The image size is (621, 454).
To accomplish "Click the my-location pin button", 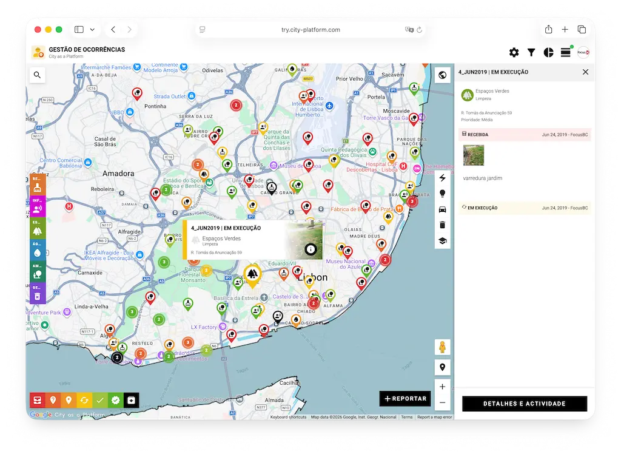I will click(442, 367).
